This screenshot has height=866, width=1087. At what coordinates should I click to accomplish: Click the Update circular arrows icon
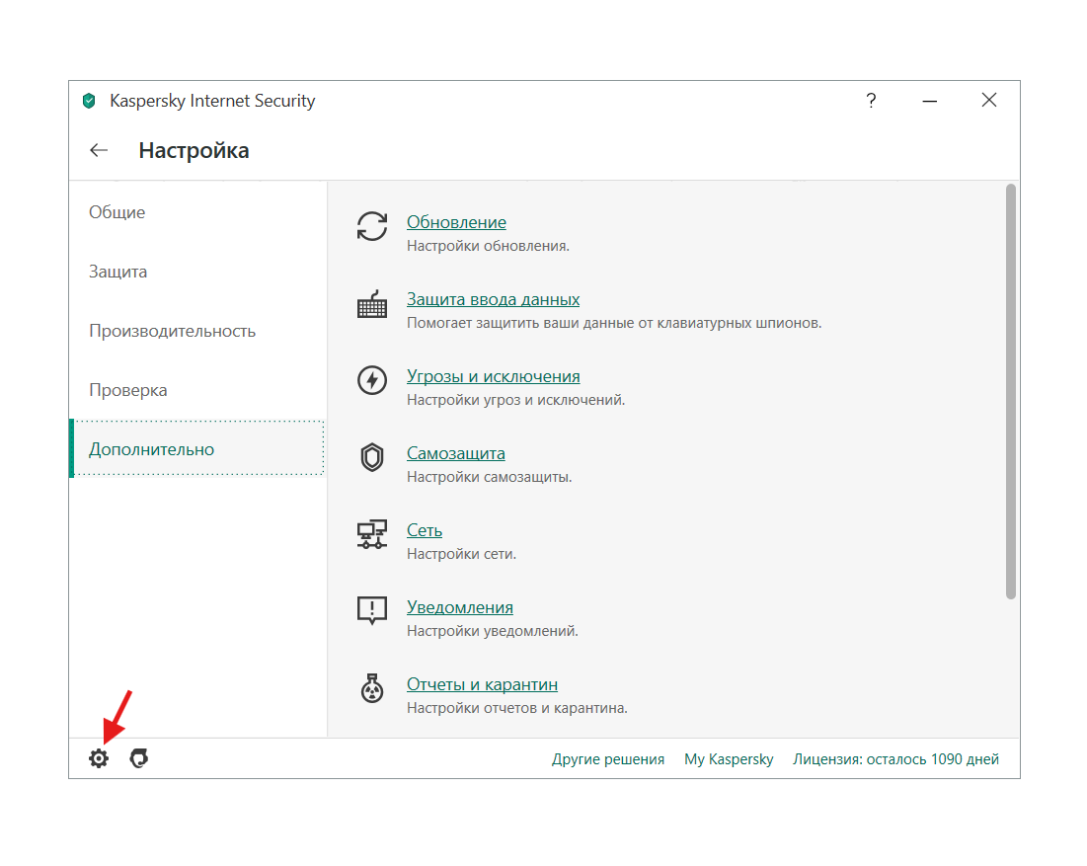pos(372,226)
